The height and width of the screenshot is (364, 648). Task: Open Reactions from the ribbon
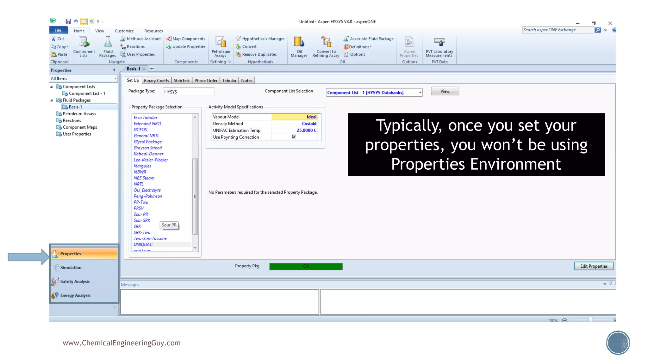click(x=132, y=46)
